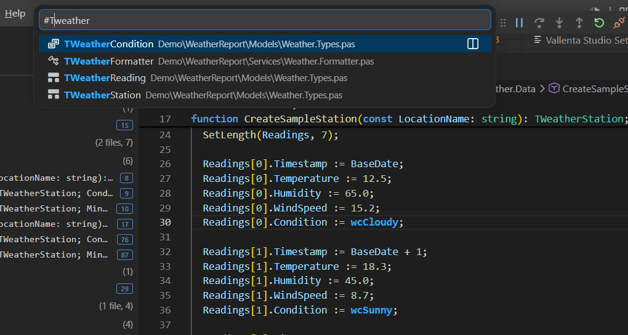
Task: Restart debugging with the green circular arrow
Action: (x=599, y=23)
